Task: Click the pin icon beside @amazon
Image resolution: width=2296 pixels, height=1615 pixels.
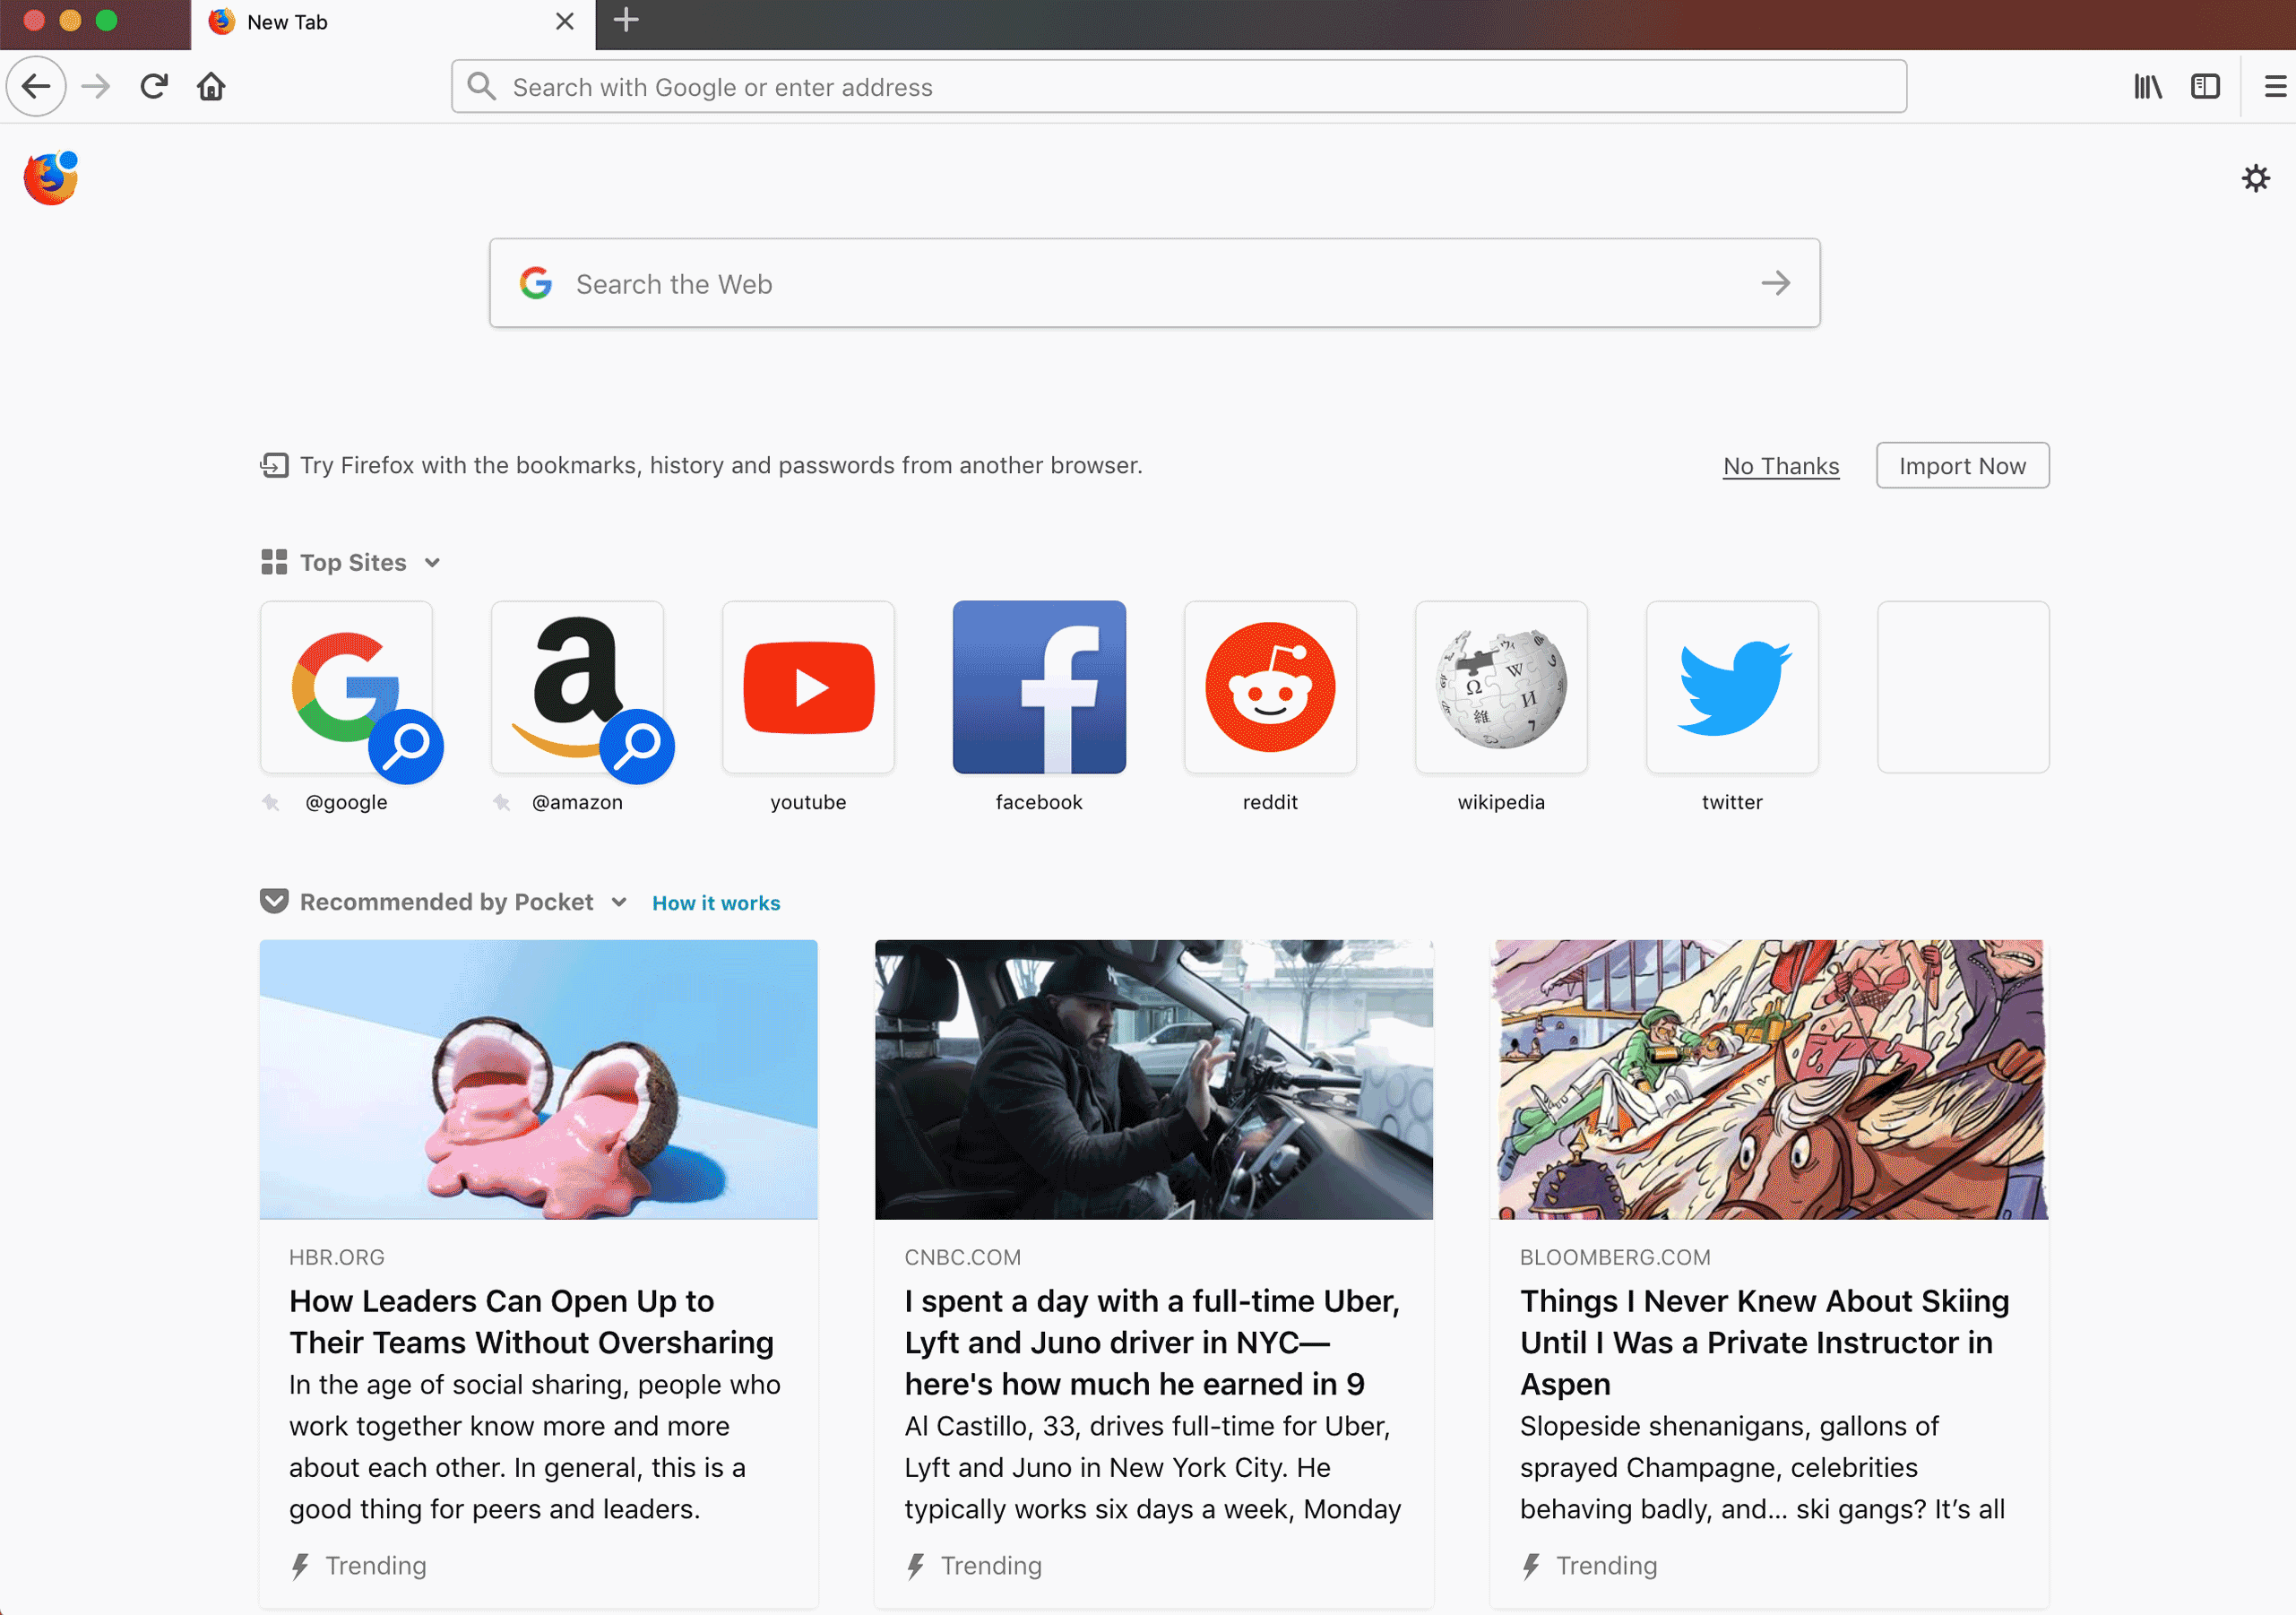Action: [x=502, y=802]
